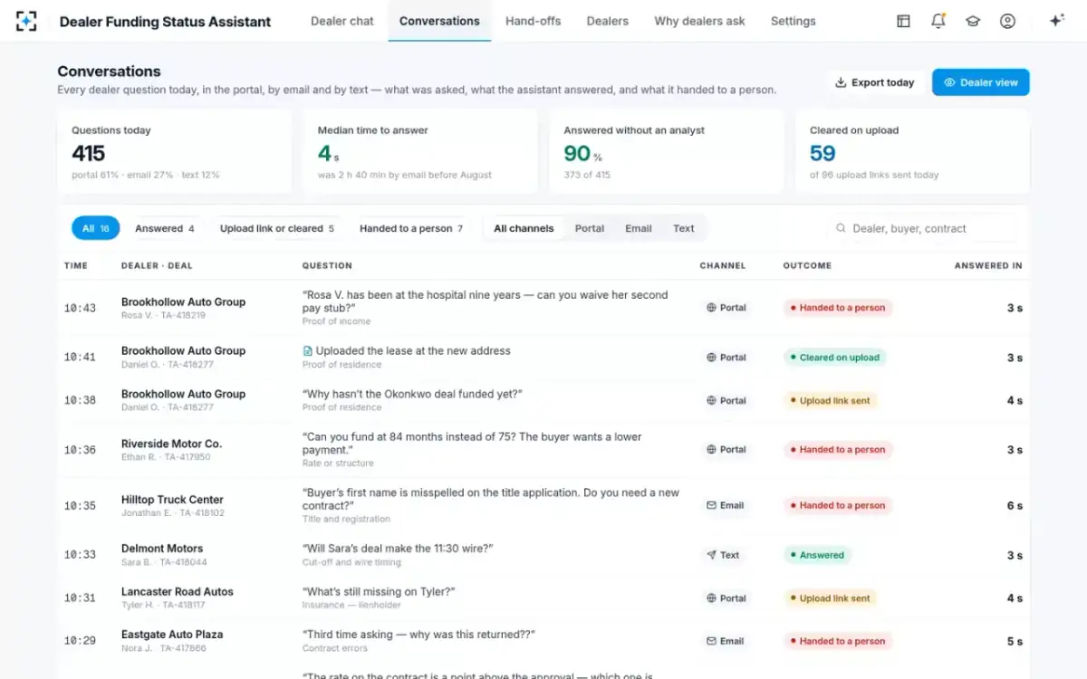Open the question about funding at 84 months

472,443
